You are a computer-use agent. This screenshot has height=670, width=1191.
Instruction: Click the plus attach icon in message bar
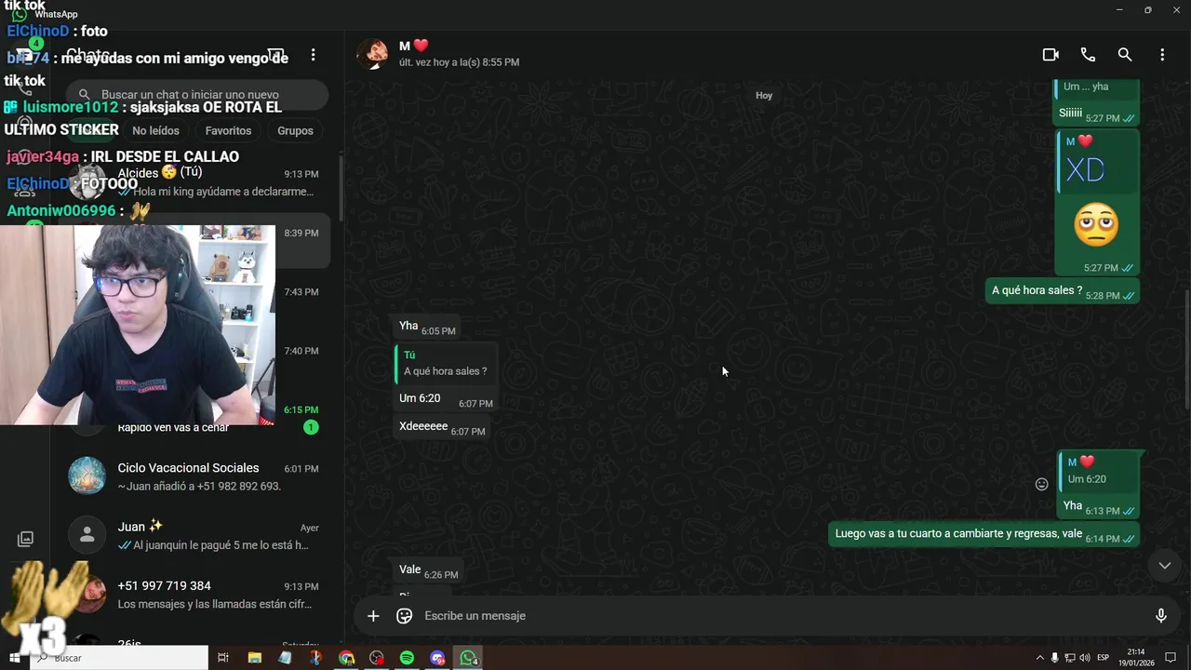(x=373, y=616)
